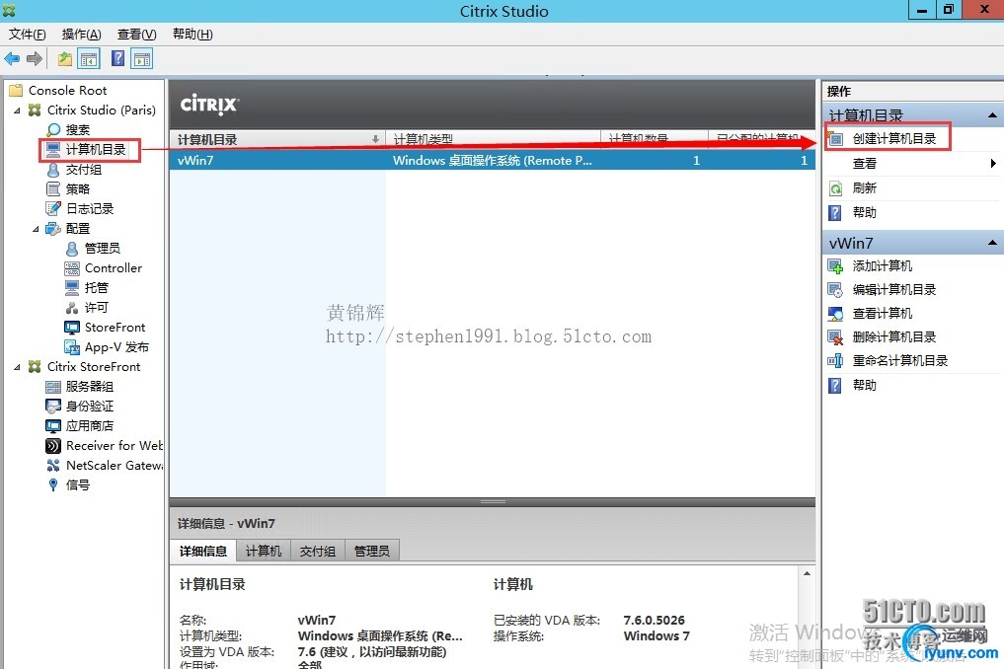The width and height of the screenshot is (1004, 669).
Task: Click 编辑计算机目录 action
Action: 893,290
